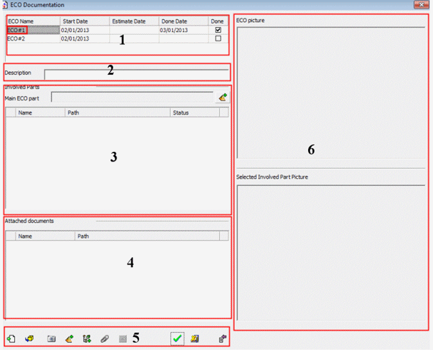
Task: Click the tree structure icon in toolbar
Action: click(x=87, y=338)
